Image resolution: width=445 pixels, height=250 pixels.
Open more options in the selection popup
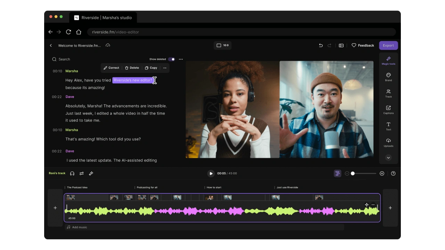pyautogui.click(x=165, y=68)
